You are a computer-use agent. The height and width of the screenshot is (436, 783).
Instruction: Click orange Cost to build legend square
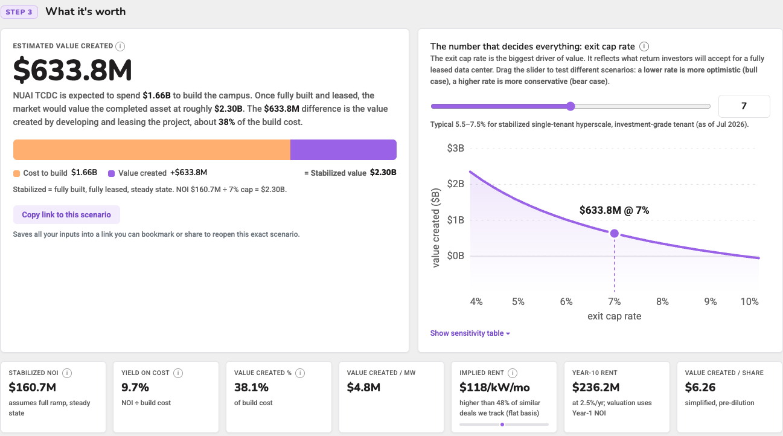(16, 173)
